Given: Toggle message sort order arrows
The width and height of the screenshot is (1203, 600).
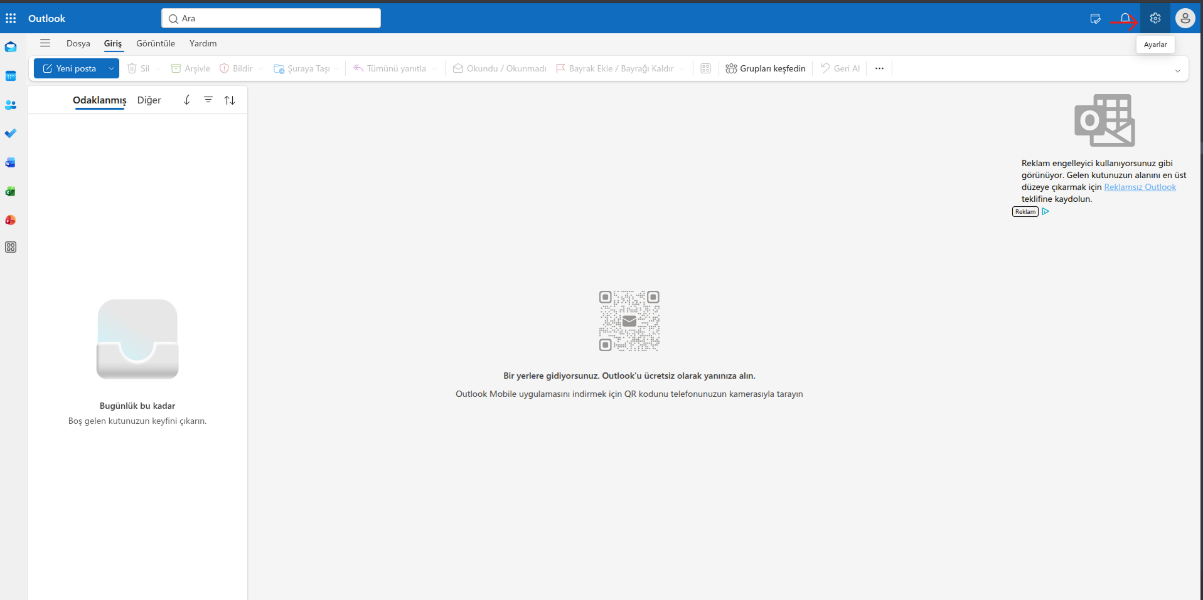Looking at the screenshot, I should 230,100.
